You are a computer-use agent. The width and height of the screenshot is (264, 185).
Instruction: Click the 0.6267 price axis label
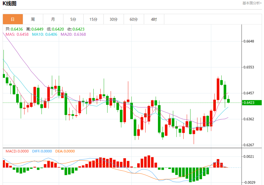[249, 145]
